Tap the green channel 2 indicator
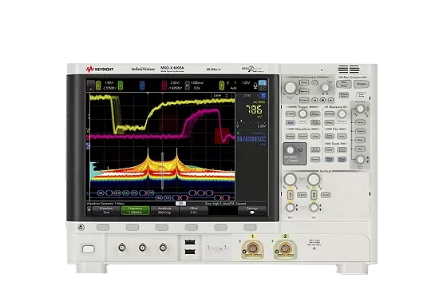The image size is (443, 290). [x=121, y=85]
